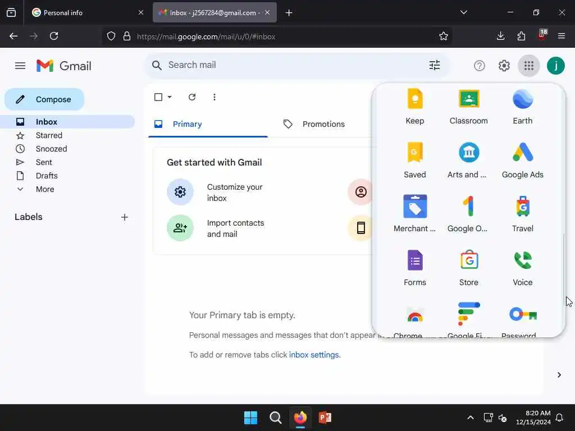Show search options filter icon
This screenshot has height=431, width=575.
(x=435, y=65)
